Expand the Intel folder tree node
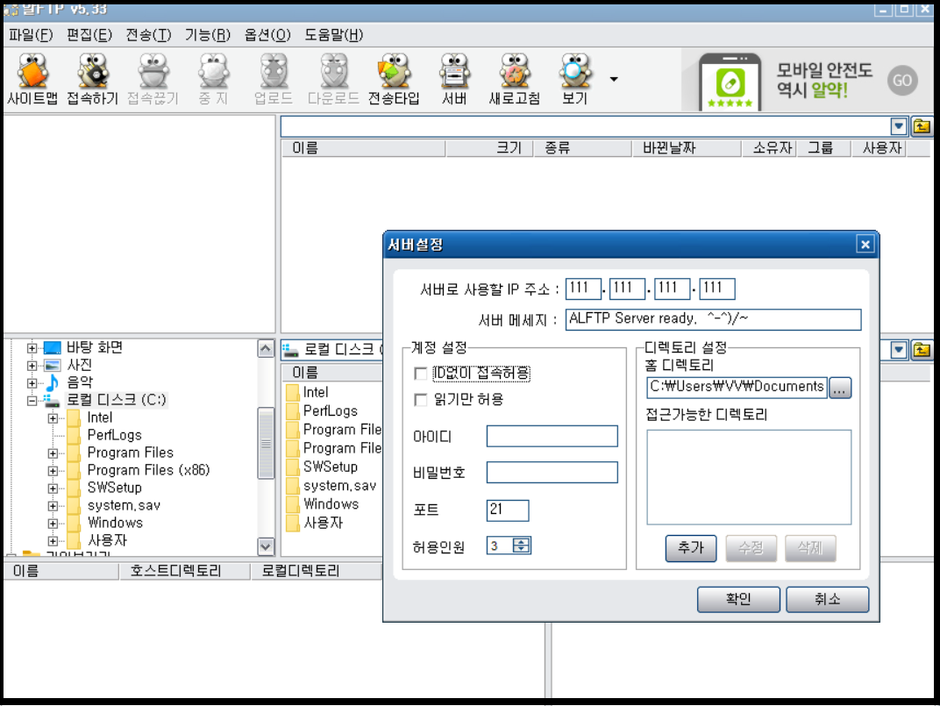940x706 pixels. (53, 418)
